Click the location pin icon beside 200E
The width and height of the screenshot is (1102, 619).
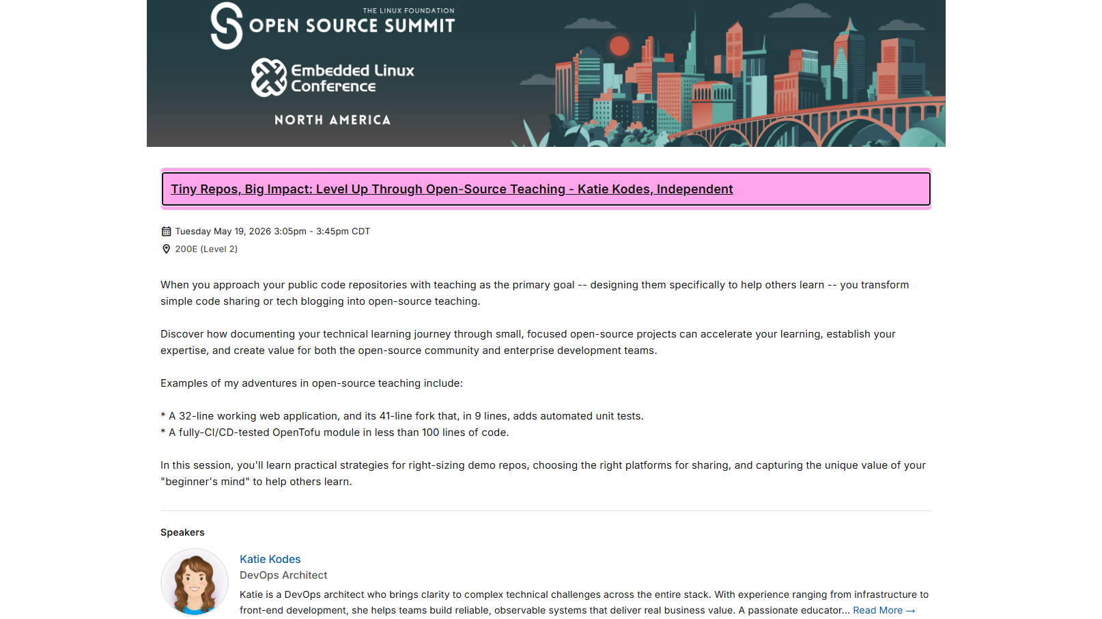166,249
